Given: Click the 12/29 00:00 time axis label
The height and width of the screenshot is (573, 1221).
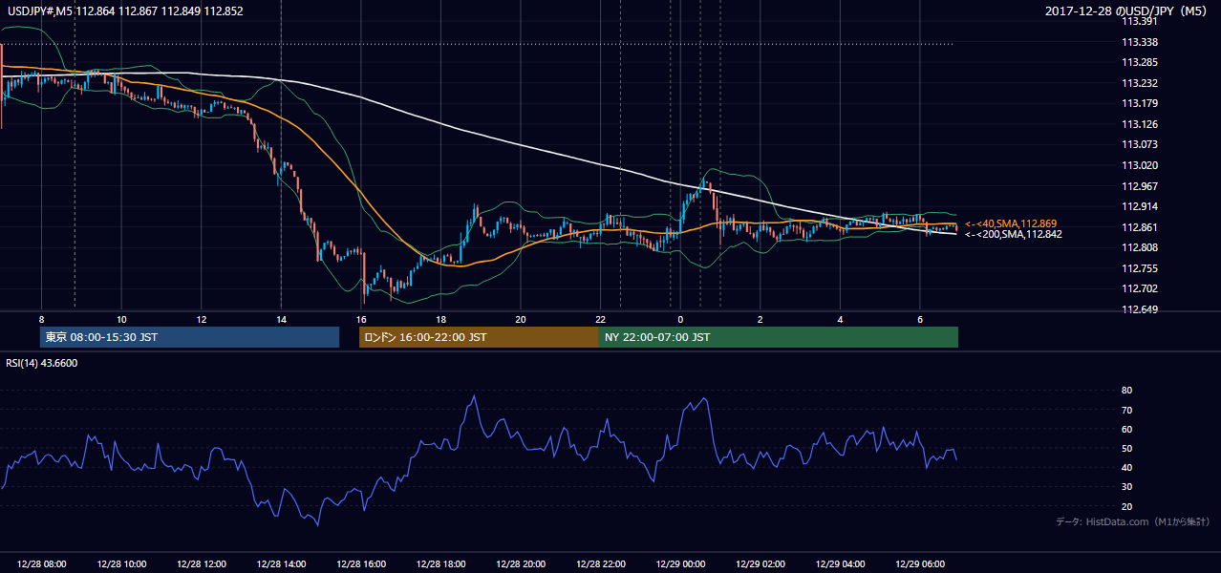Looking at the screenshot, I should (x=681, y=564).
